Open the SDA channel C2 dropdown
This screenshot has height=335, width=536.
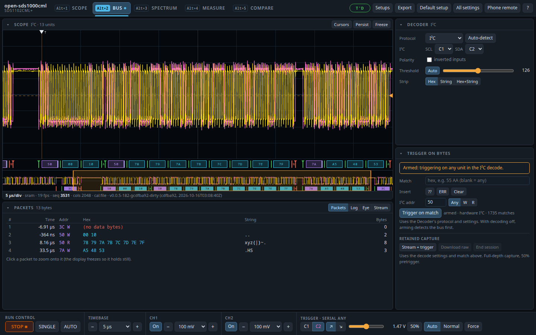[475, 49]
